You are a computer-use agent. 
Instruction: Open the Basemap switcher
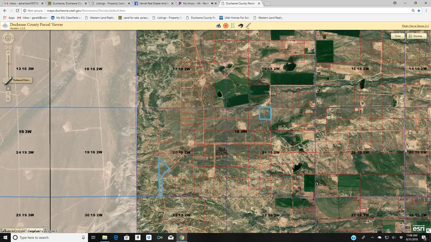point(416,36)
